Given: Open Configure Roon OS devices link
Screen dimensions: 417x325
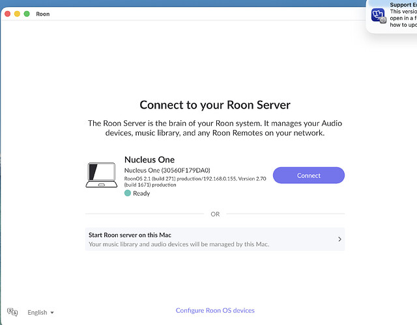Looking at the screenshot, I should 215,311.
